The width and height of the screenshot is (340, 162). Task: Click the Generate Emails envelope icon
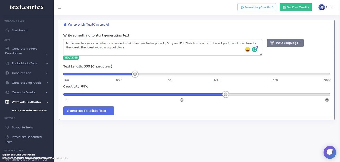click(x=7, y=92)
